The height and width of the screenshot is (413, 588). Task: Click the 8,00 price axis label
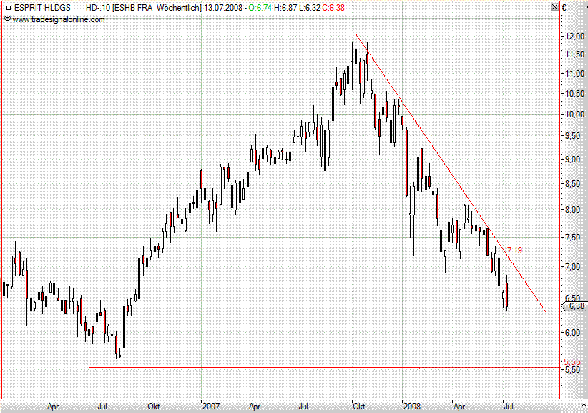click(x=574, y=210)
